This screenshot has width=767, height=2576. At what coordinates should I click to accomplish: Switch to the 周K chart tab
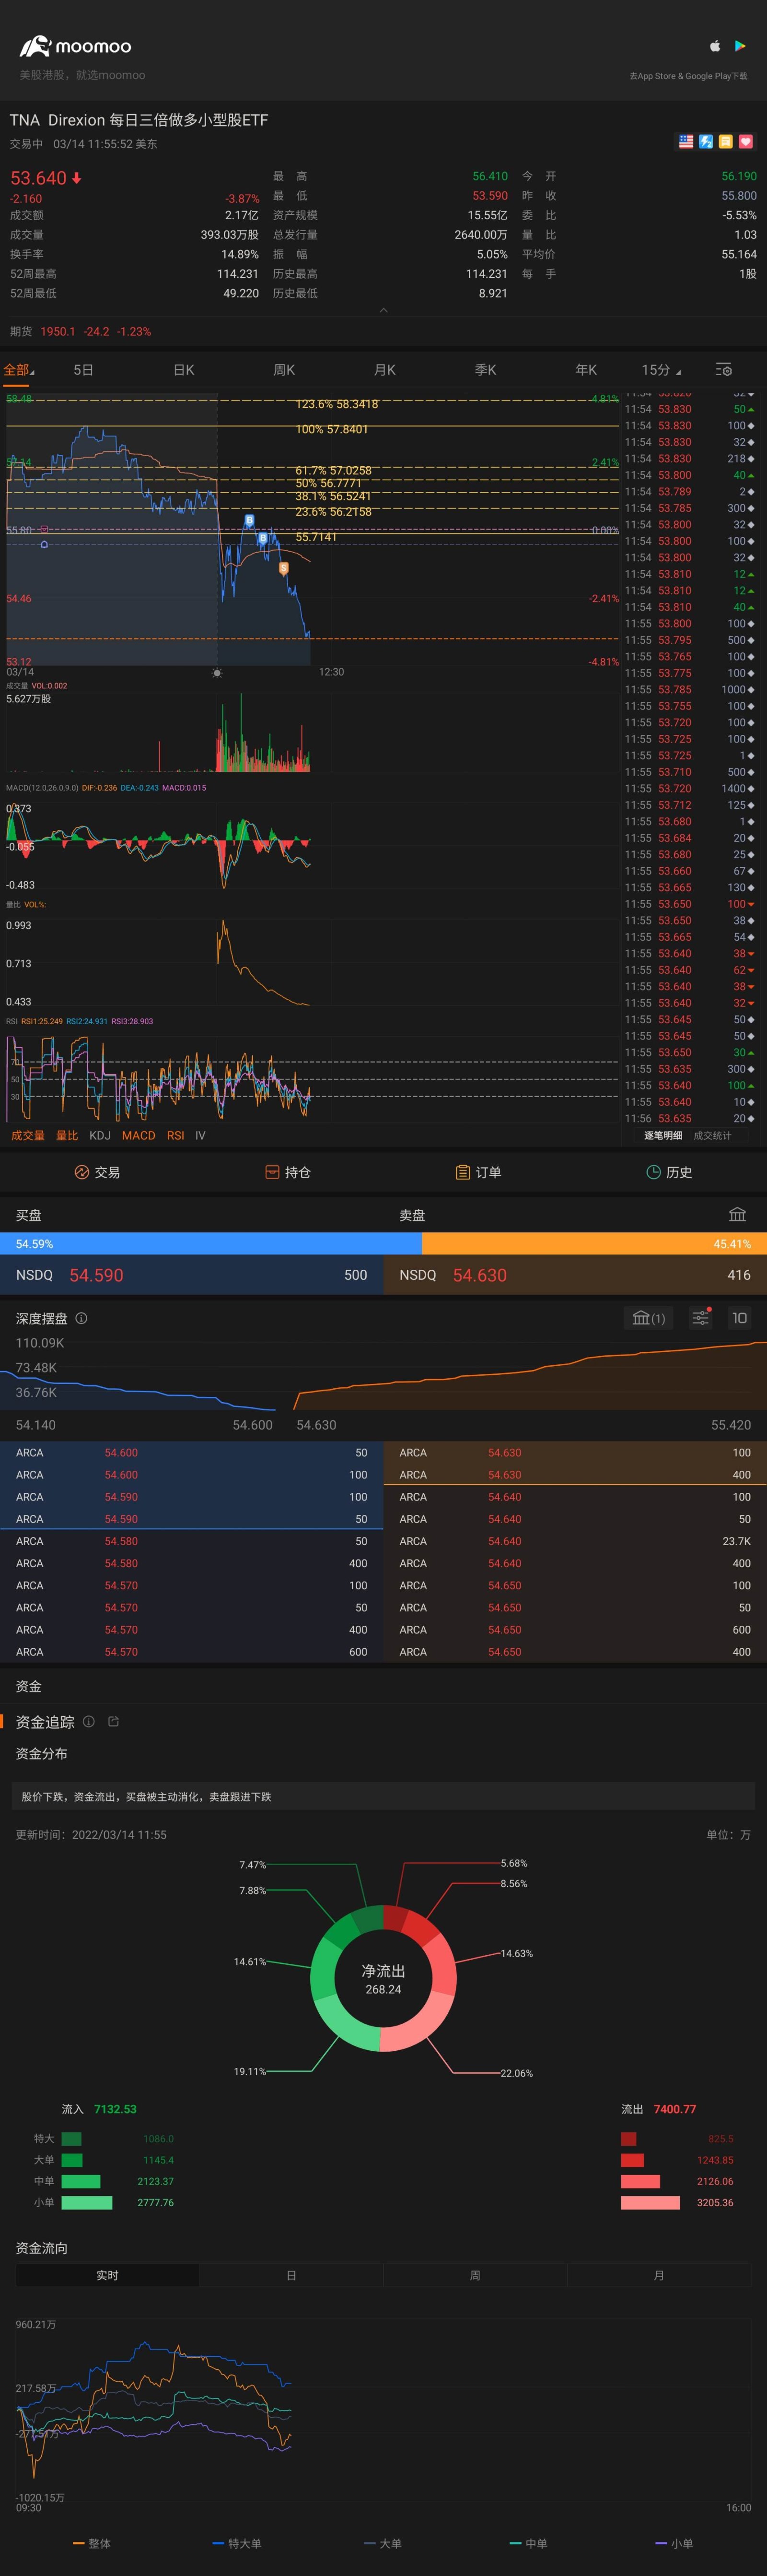click(x=285, y=370)
